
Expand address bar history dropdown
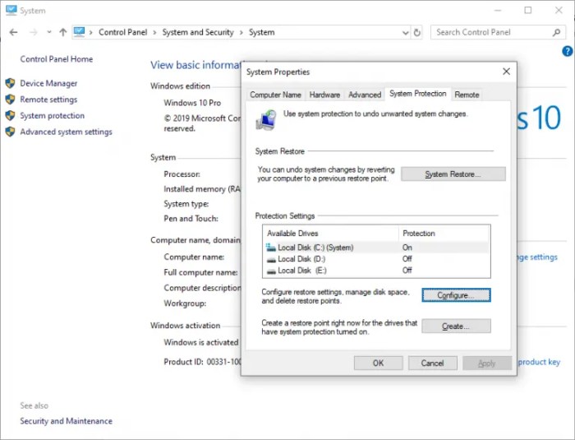point(405,33)
